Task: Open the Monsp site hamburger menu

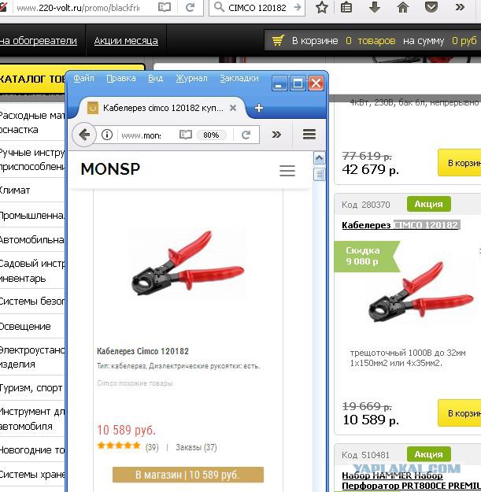Action: click(287, 171)
